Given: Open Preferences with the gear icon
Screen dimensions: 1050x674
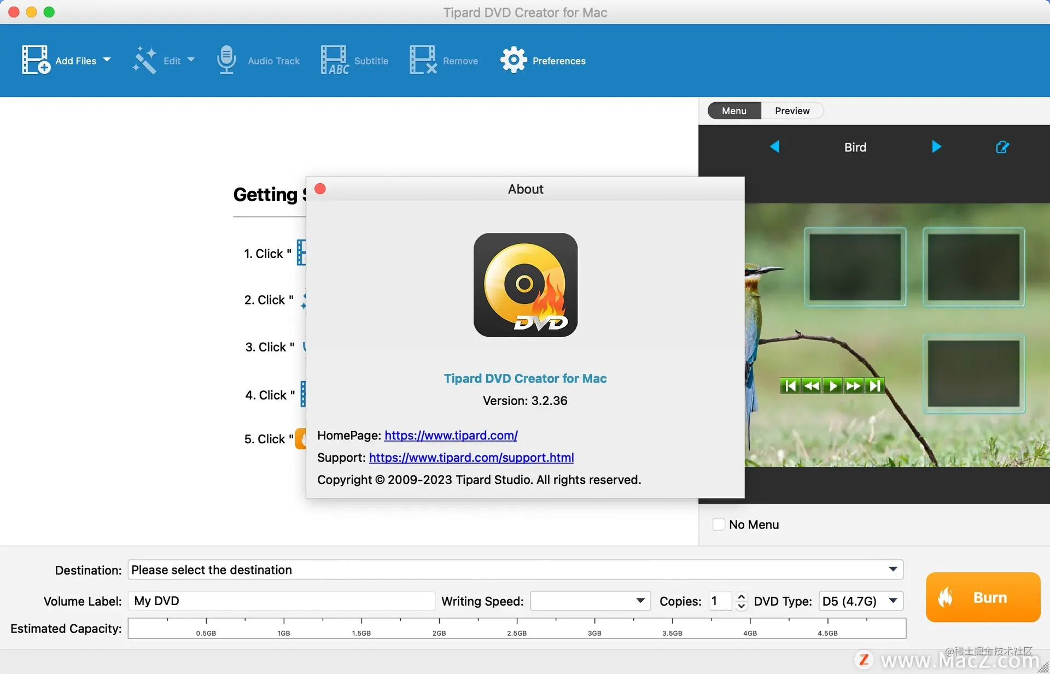Looking at the screenshot, I should pyautogui.click(x=512, y=60).
